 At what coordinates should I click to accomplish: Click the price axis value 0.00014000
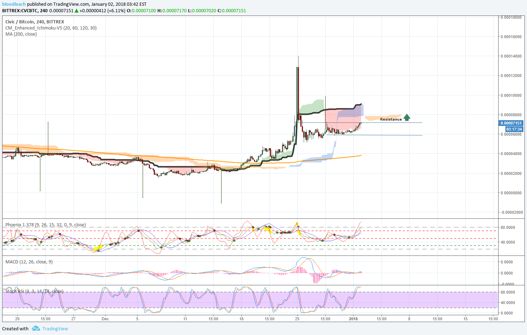(x=511, y=56)
